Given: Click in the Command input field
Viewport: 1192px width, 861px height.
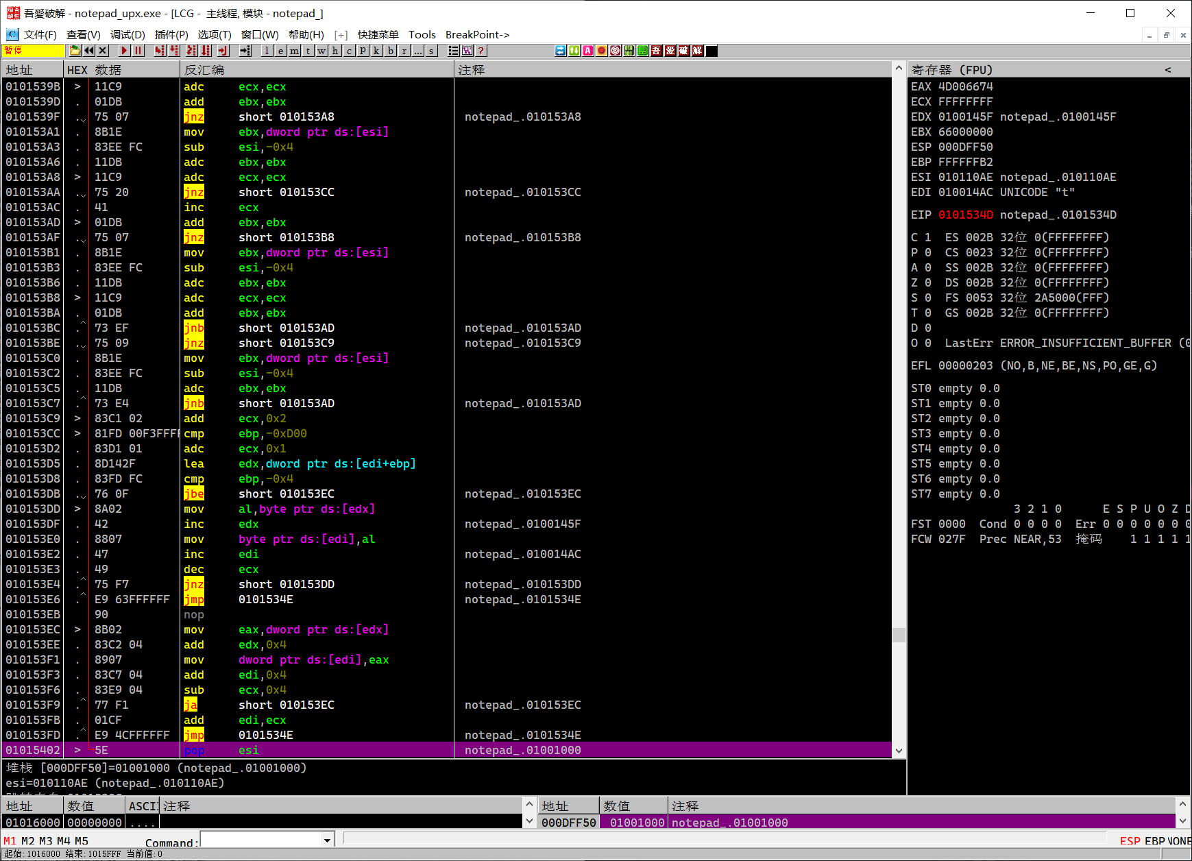Looking at the screenshot, I should click(260, 840).
